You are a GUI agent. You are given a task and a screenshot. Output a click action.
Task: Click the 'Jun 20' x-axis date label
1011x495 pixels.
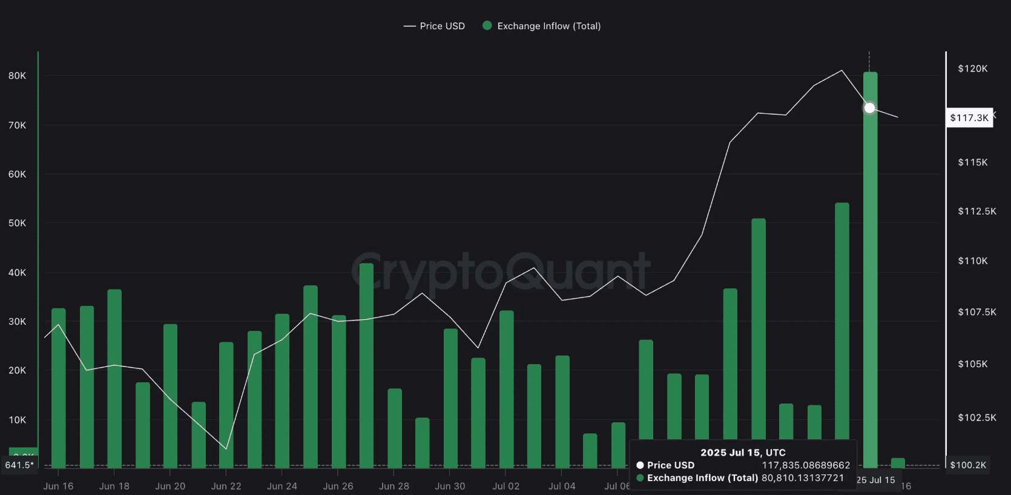[x=170, y=486]
